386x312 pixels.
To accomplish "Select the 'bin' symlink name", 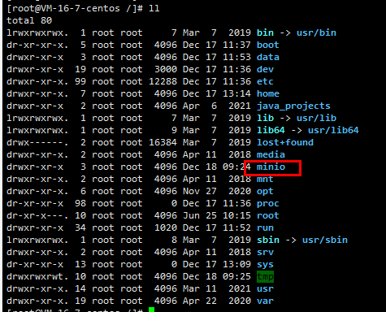I will click(265, 32).
